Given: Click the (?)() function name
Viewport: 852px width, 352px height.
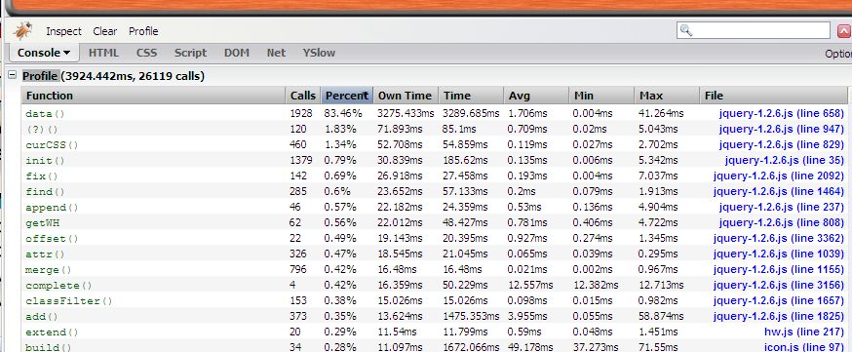Looking at the screenshot, I should (42, 130).
